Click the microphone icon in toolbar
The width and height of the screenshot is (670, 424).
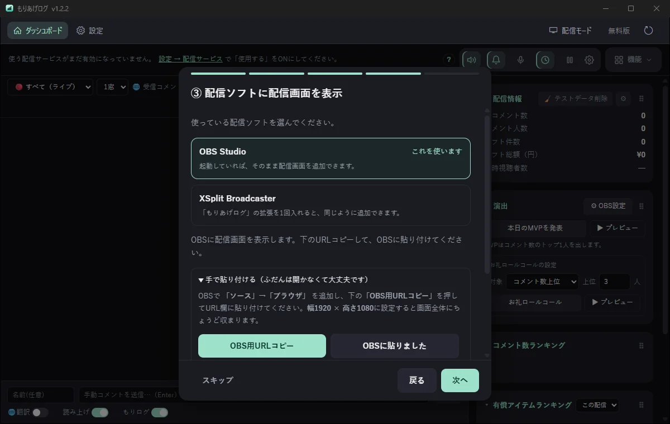click(520, 60)
